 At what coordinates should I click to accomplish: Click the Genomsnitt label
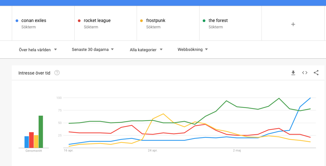(x=34, y=151)
